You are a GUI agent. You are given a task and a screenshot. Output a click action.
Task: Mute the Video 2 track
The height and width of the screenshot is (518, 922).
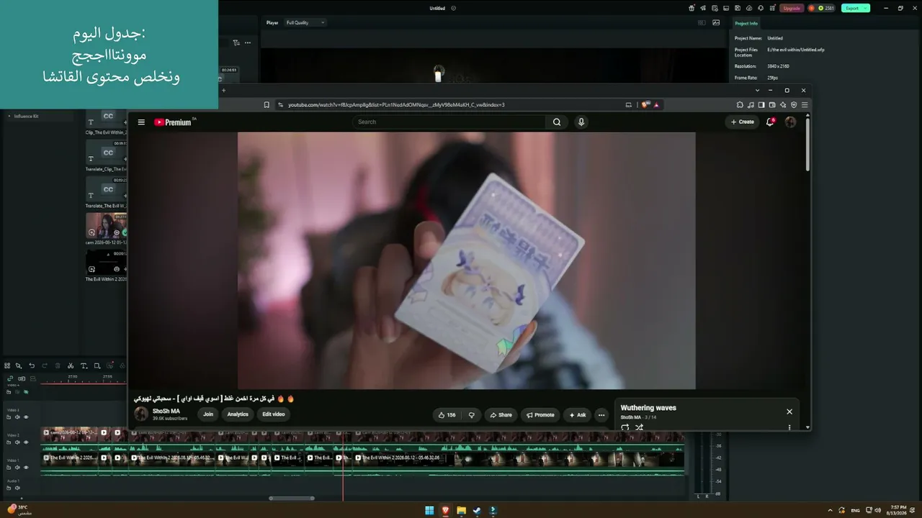17,442
